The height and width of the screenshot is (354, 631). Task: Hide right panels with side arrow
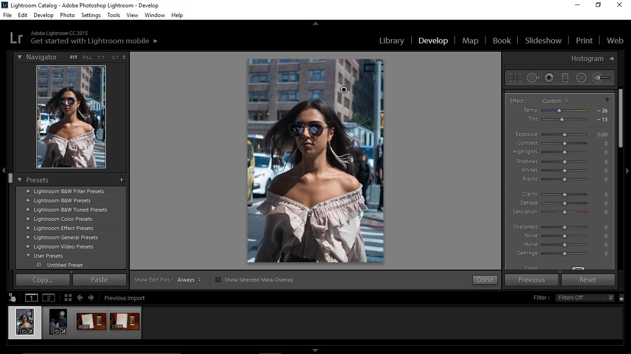click(627, 171)
